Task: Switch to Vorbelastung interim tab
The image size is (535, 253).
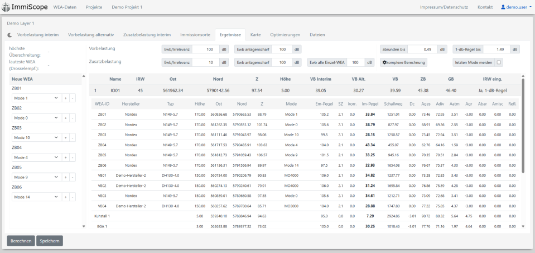Action: 38,34
